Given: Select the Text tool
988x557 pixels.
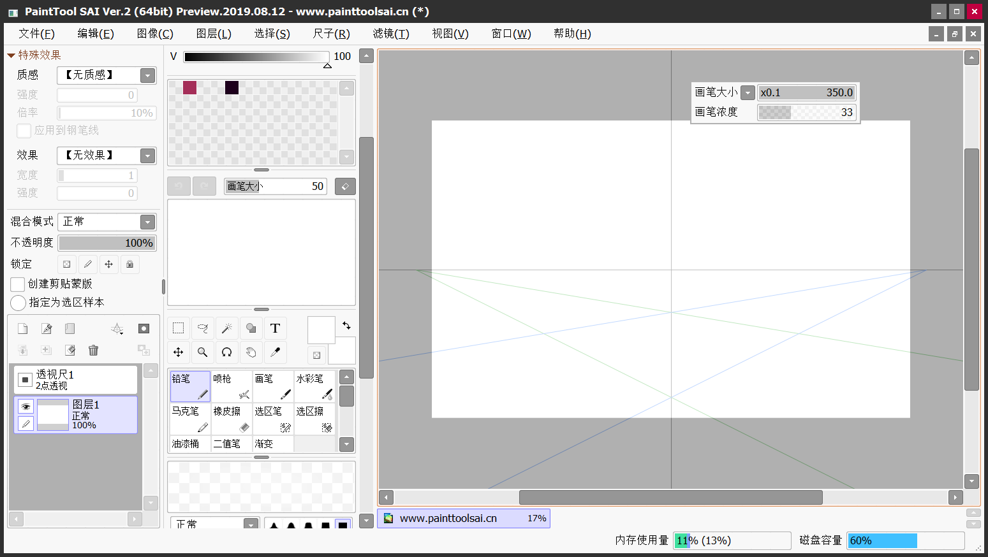Looking at the screenshot, I should (275, 328).
